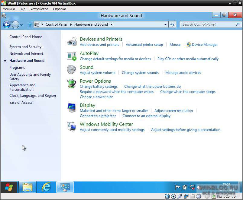Open the Power Options heading
Viewport: 243px width, 200px height.
click(x=95, y=81)
